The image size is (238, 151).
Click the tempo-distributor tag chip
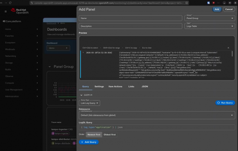point(61,143)
